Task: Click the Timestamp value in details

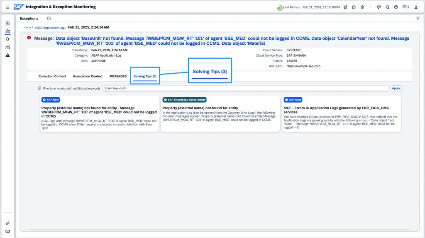Action: click(109, 50)
